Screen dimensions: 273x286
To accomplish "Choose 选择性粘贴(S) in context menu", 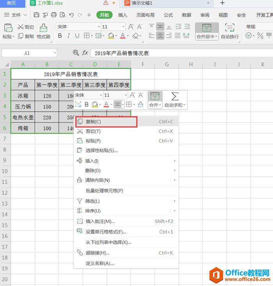I will pos(126,151).
